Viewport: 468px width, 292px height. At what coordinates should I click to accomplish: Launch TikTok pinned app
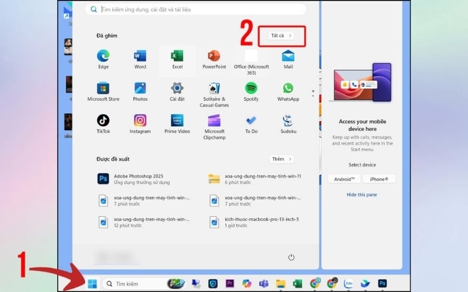[x=104, y=124]
